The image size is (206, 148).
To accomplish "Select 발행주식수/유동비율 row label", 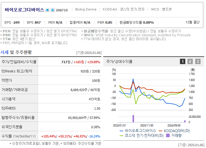I will (18, 117).
